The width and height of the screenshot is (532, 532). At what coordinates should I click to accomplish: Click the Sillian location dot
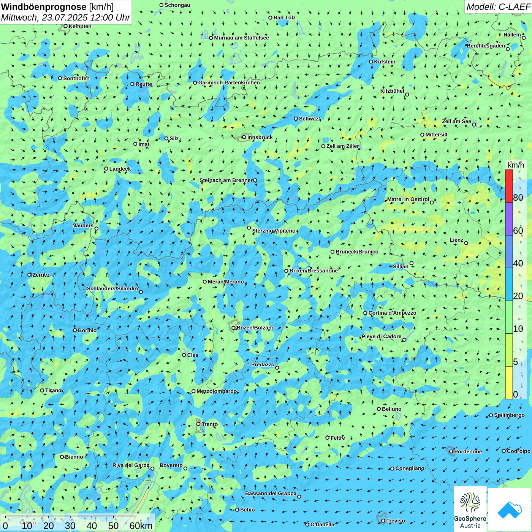click(x=412, y=263)
